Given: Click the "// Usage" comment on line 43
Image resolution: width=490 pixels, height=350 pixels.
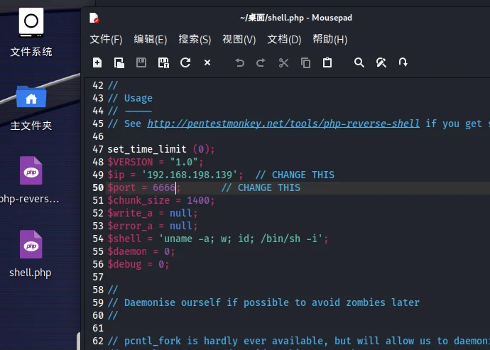Looking at the screenshot, I should [x=130, y=98].
